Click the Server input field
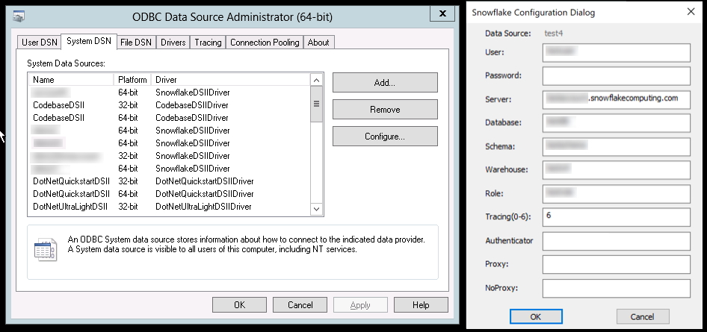This screenshot has height=332, width=707. tap(617, 100)
